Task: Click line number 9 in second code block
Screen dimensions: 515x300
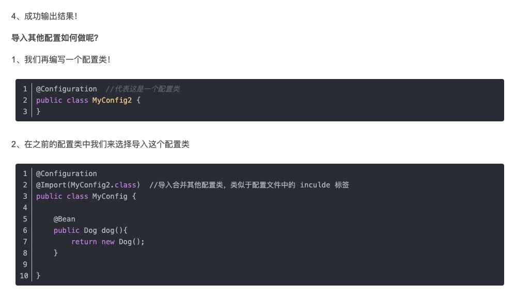Action: point(25,264)
